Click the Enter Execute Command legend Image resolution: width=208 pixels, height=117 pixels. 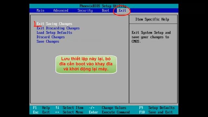tap(109, 112)
